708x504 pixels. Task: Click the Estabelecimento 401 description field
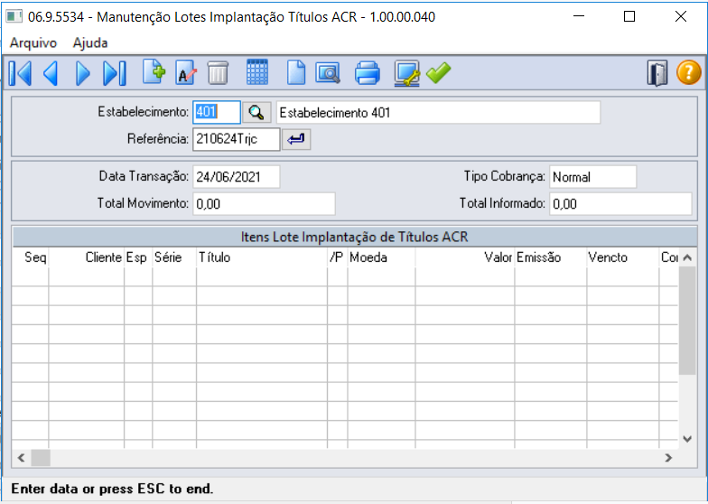[x=439, y=112]
